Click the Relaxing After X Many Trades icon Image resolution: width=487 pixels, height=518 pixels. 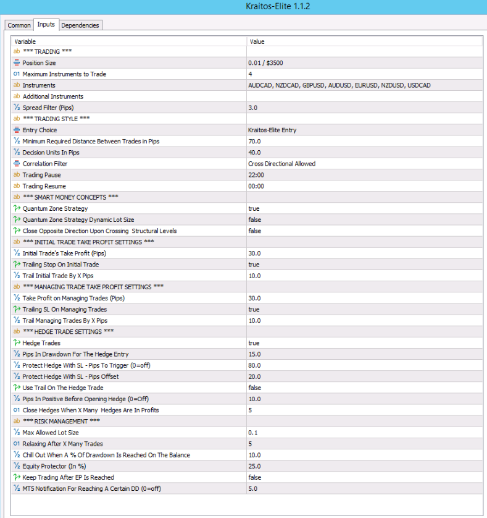click(17, 444)
